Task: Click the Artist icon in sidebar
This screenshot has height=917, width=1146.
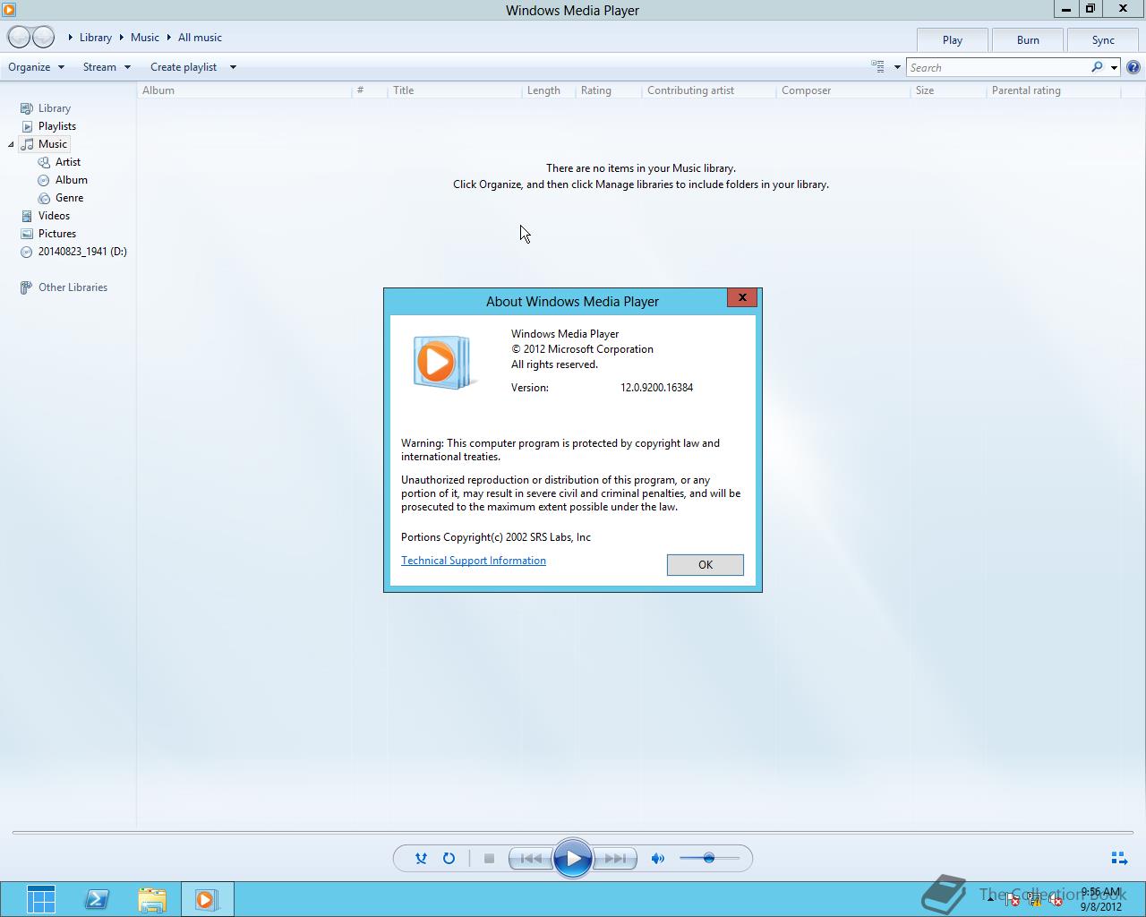Action: [x=44, y=162]
